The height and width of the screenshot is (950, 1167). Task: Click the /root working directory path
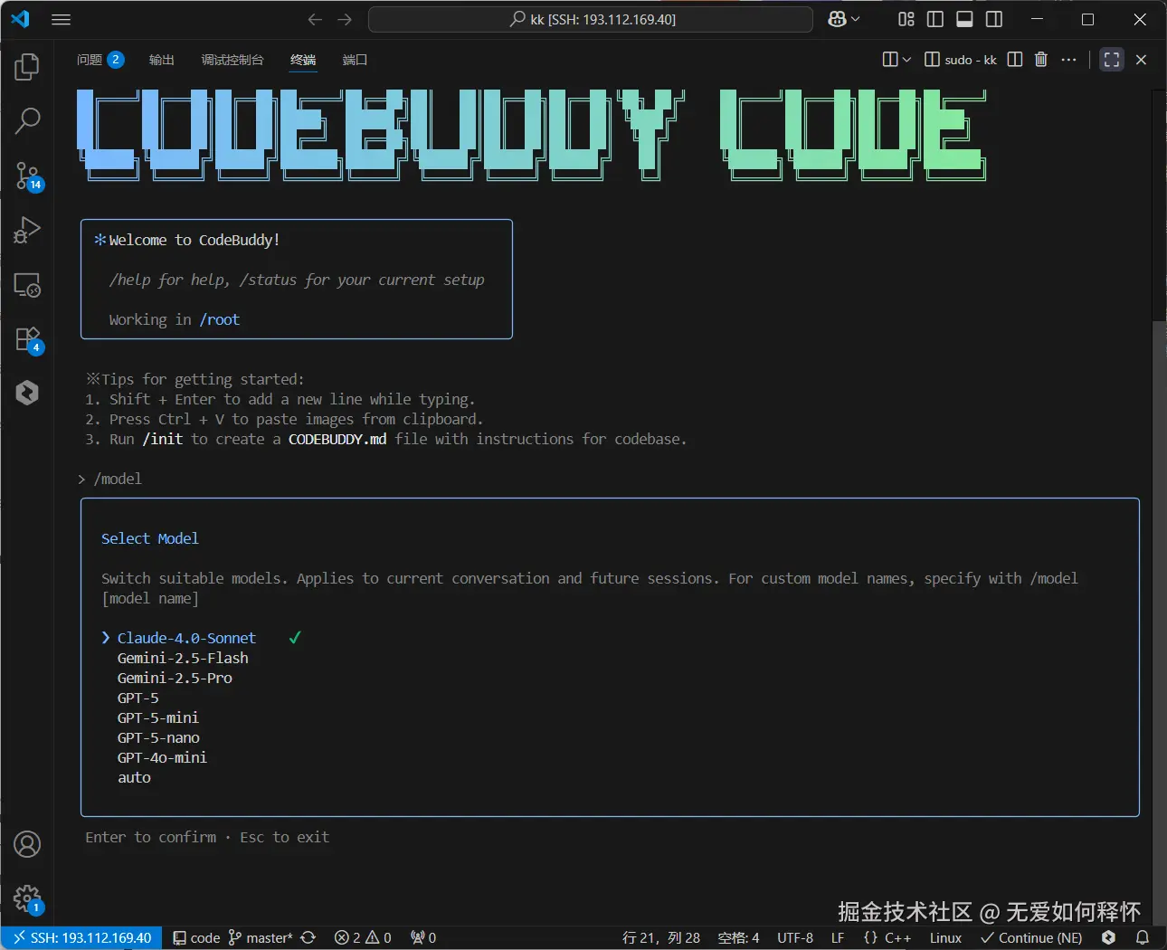[x=220, y=319]
